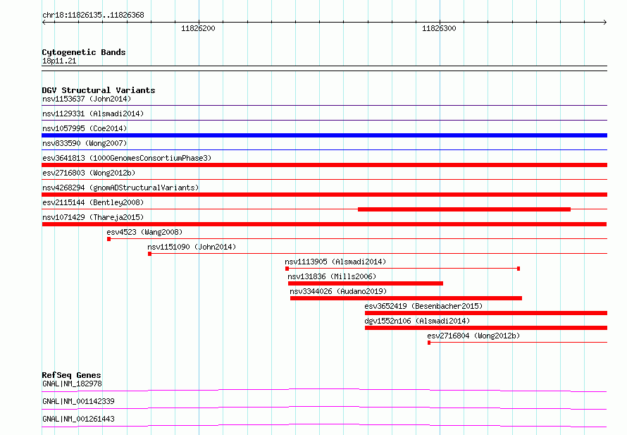Click the red esv3652419 variant bar
This screenshot has width=627, height=435.
(x=486, y=313)
